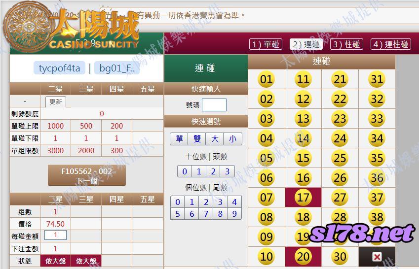
Task: Select number ball 30
Action: coord(340,257)
